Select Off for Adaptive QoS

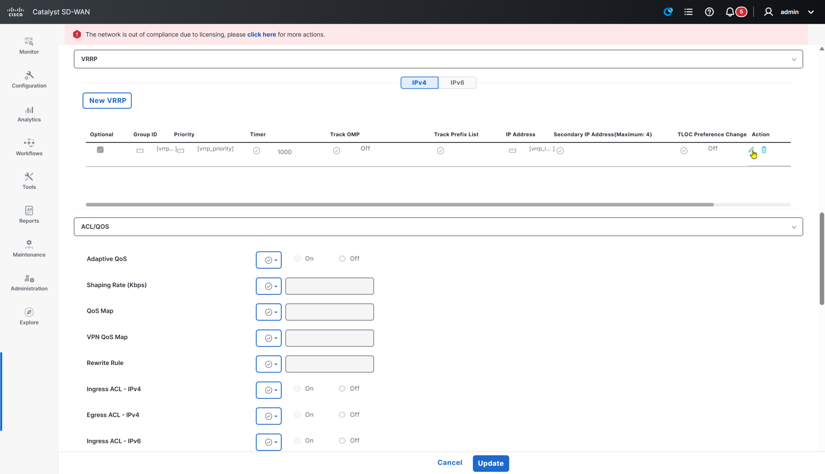point(342,259)
